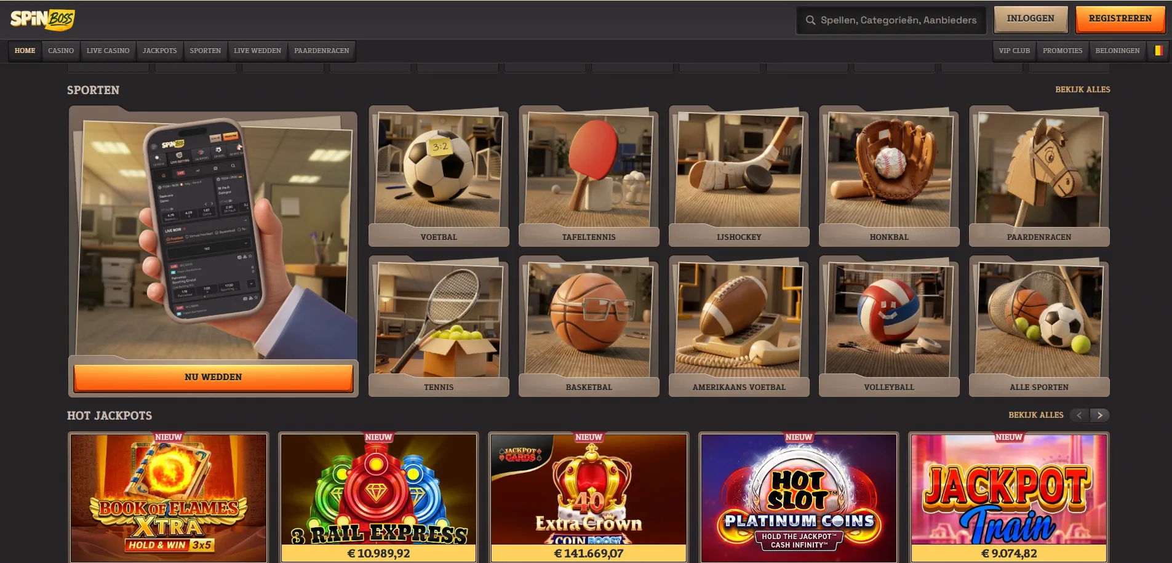This screenshot has width=1172, height=563.
Task: Show previous Hot Jackpots with left arrow
Action: tap(1079, 415)
